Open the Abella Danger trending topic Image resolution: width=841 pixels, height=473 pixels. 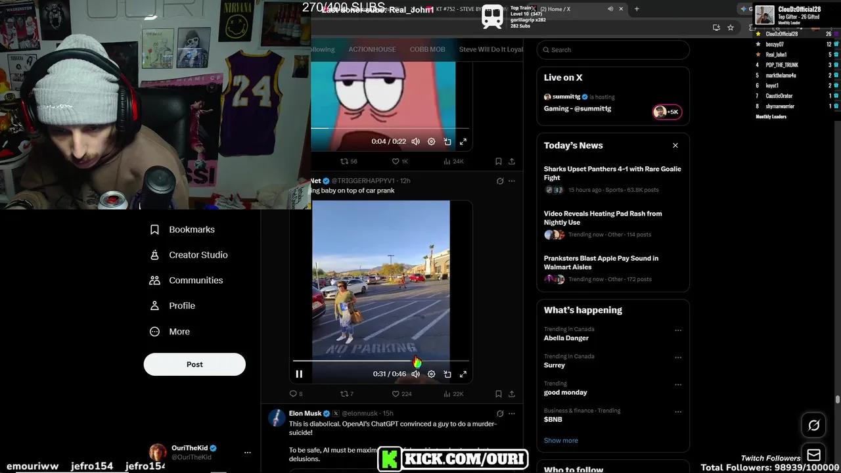(x=566, y=338)
